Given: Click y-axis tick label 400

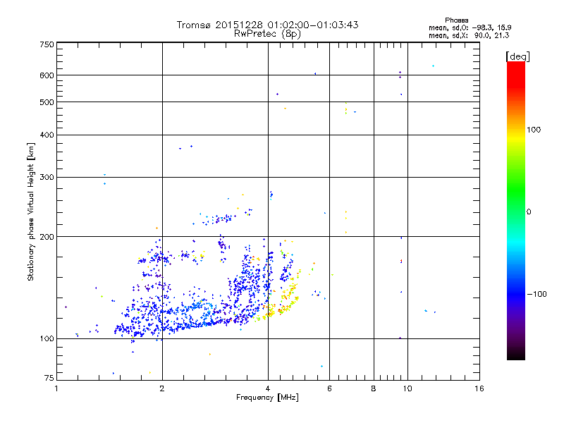Looking at the screenshot, I should point(47,135).
